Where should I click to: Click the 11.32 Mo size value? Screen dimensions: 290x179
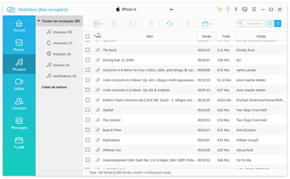[224, 80]
